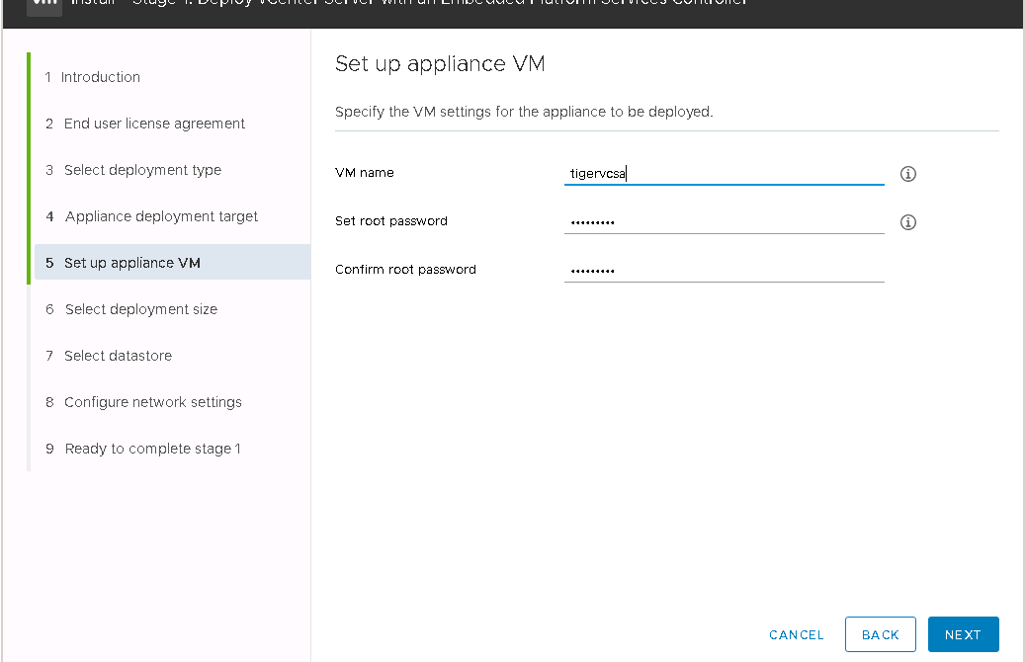Image resolution: width=1025 pixels, height=662 pixels.
Task: Click the VMware logo in the title bar
Action: coord(44,4)
